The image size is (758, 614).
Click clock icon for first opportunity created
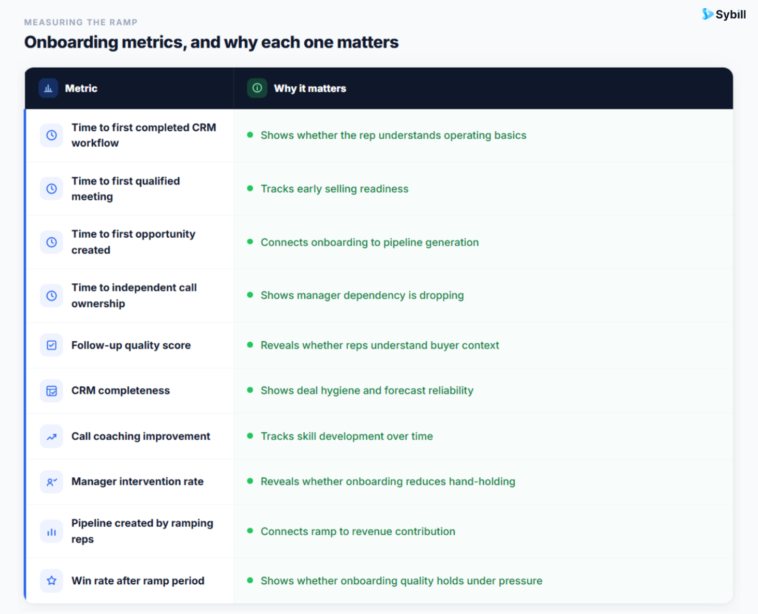tap(51, 242)
